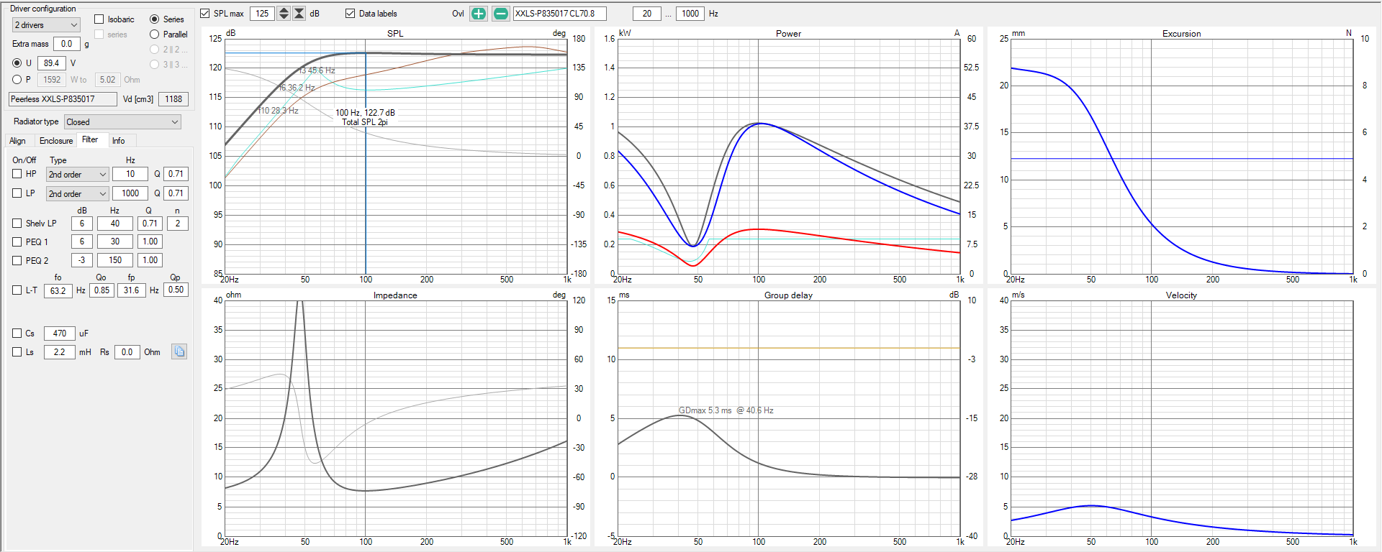This screenshot has width=1382, height=552.
Task: Enable the Isobaric checkbox
Action: (99, 19)
